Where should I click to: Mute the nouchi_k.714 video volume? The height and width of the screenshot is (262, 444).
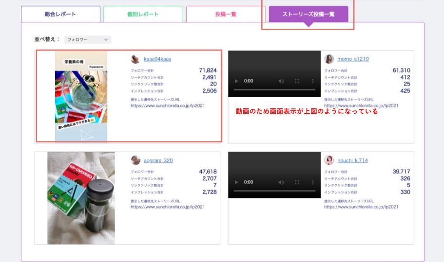(281, 182)
